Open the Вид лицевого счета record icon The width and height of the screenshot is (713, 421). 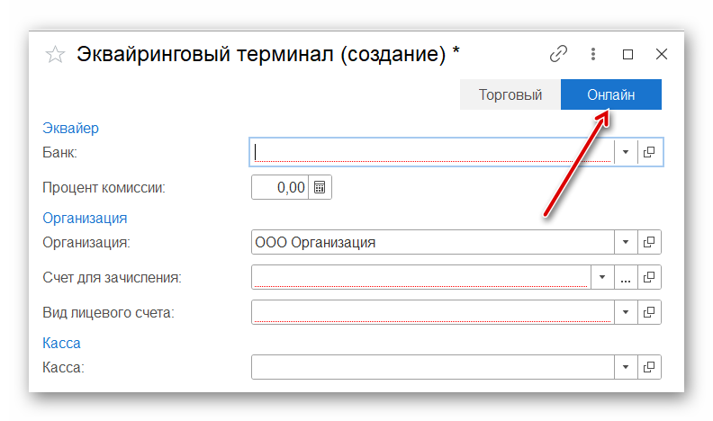[649, 312]
